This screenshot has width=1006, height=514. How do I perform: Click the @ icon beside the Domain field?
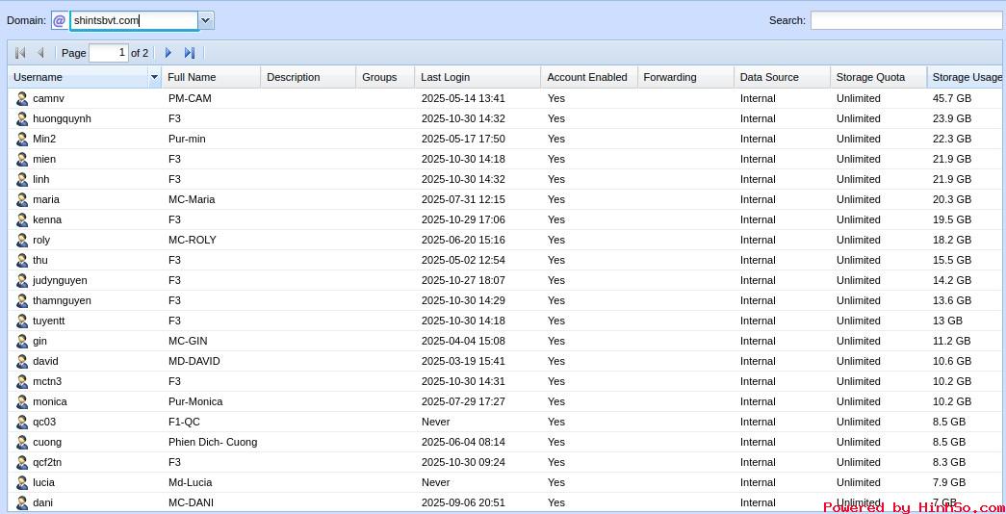[60, 20]
